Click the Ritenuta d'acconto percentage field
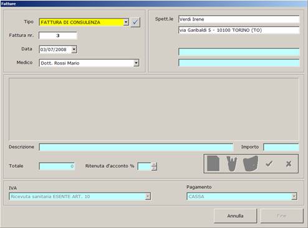Screen dimensions: 308x228 click(x=144, y=166)
